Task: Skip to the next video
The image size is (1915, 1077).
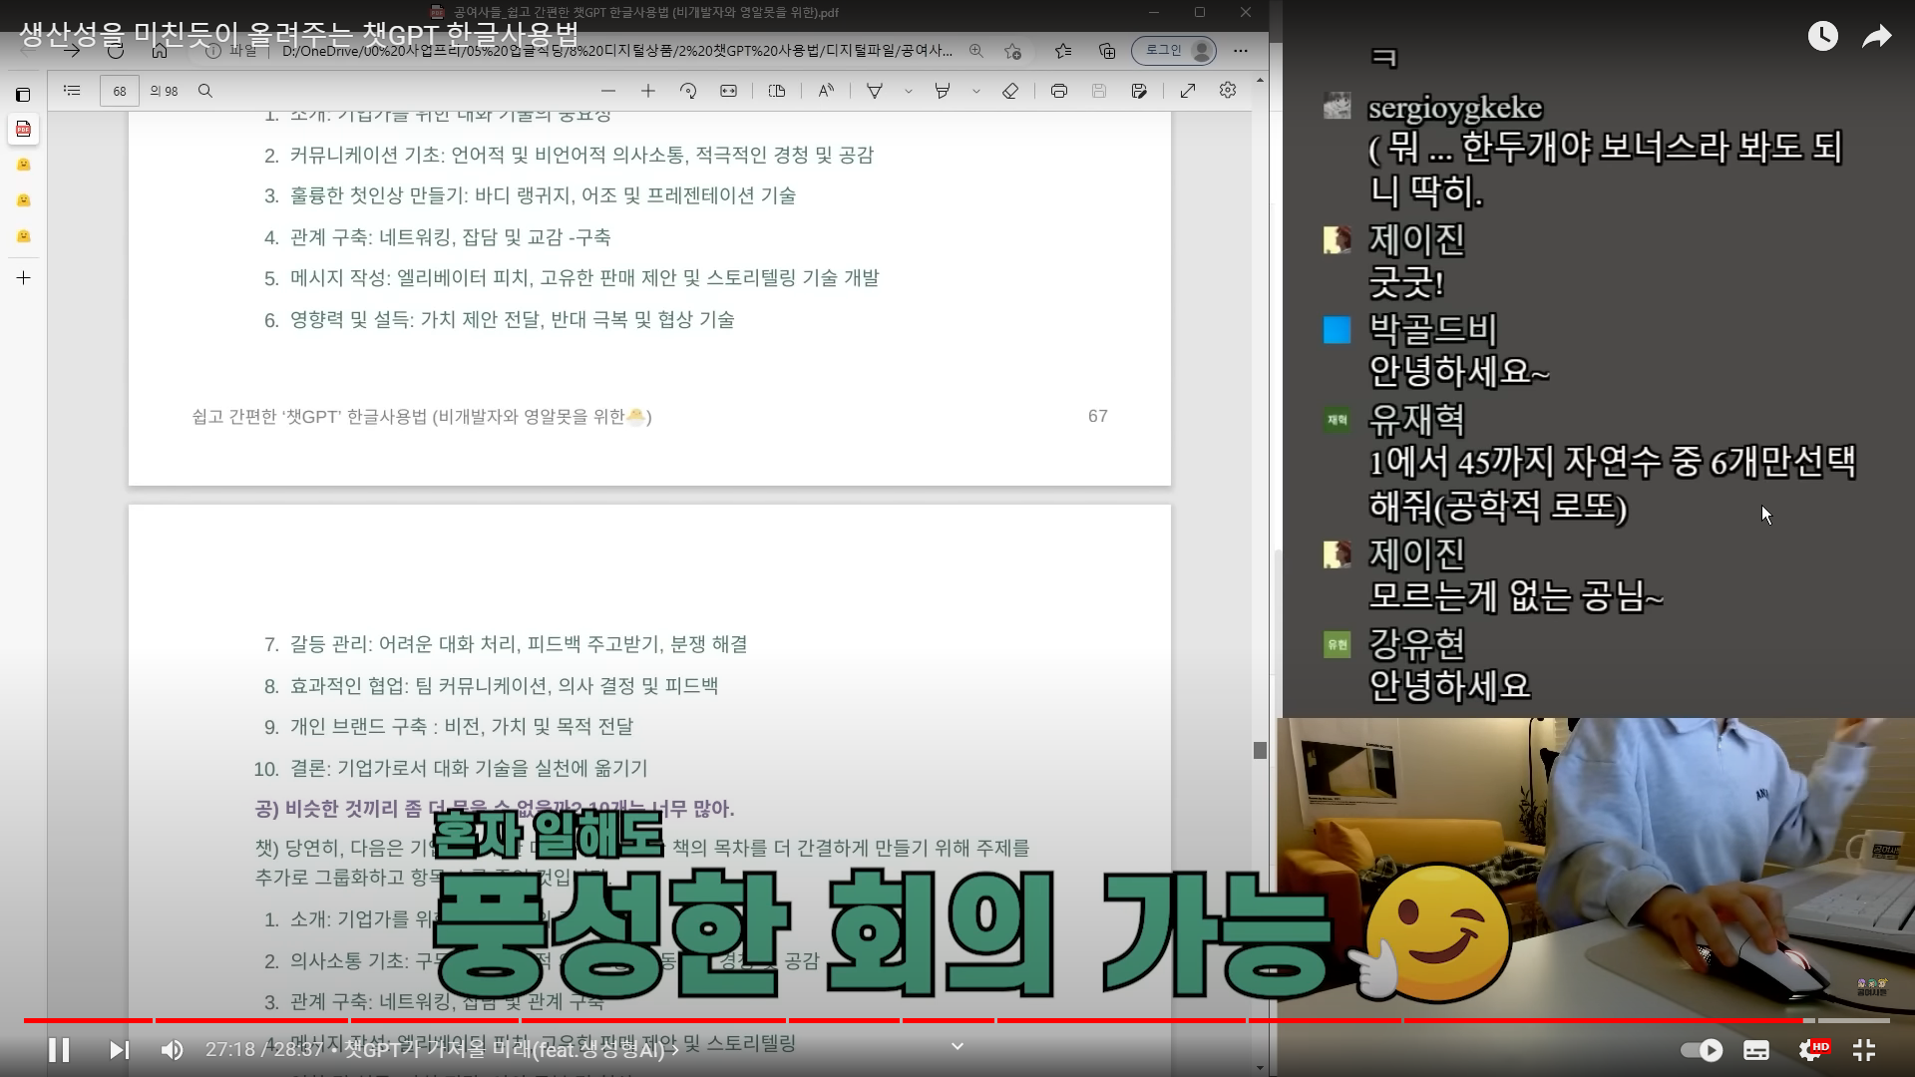Action: click(119, 1050)
